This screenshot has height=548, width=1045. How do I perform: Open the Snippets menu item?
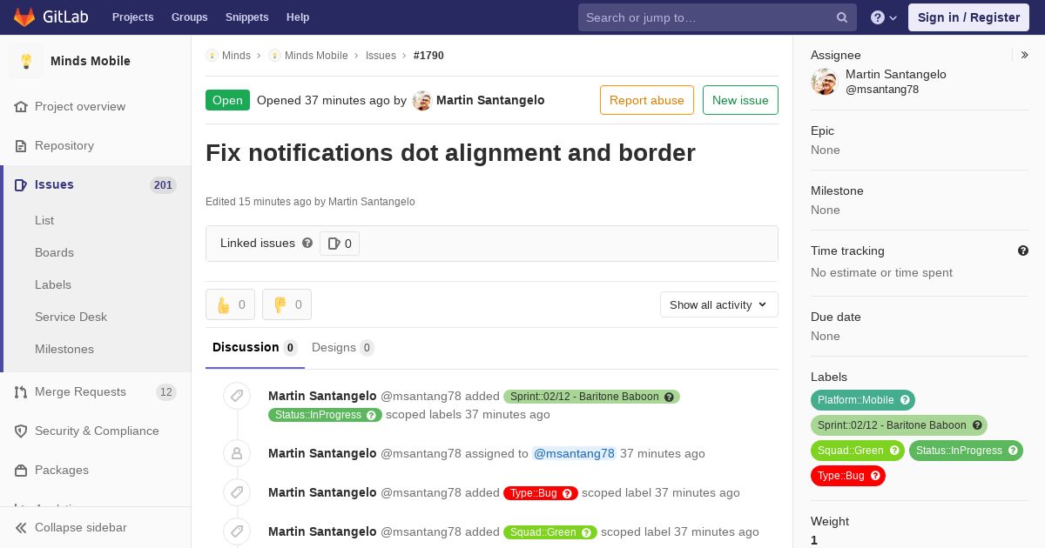pos(247,17)
